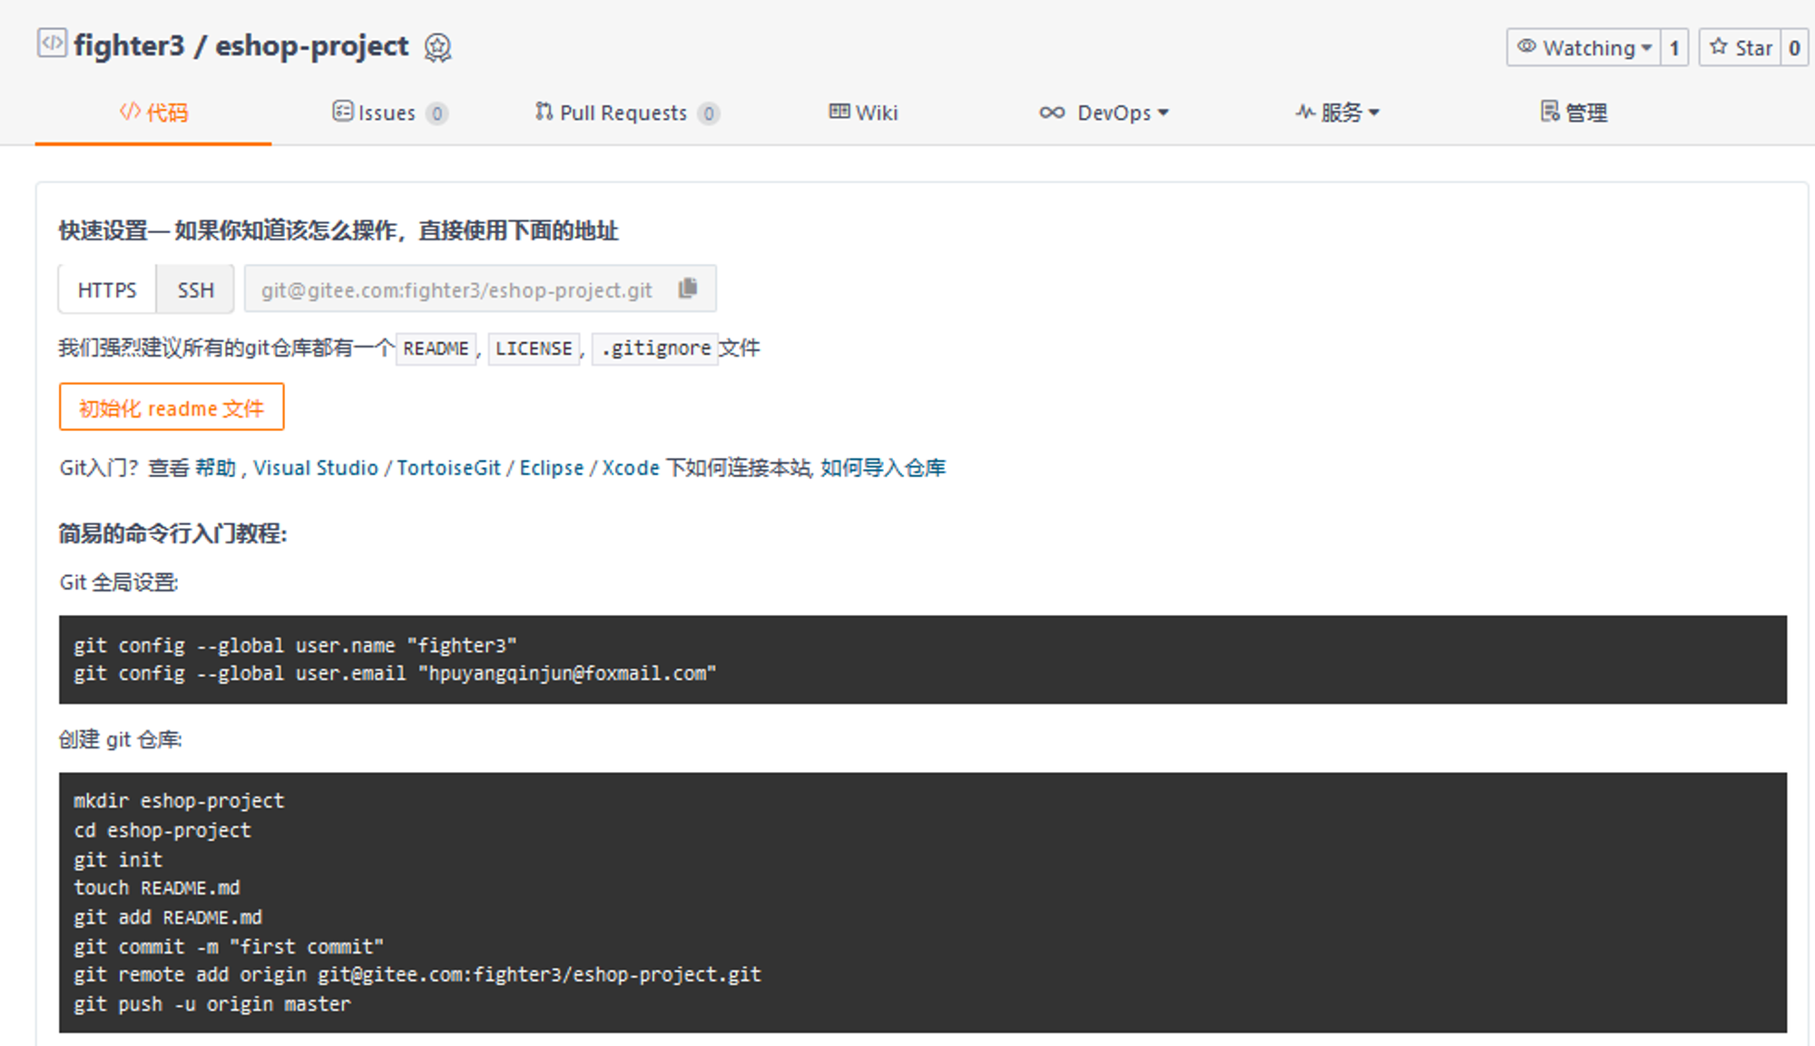Screen dimensions: 1815x1046
Task: Click the star icon in the Star button
Action: tap(1719, 46)
